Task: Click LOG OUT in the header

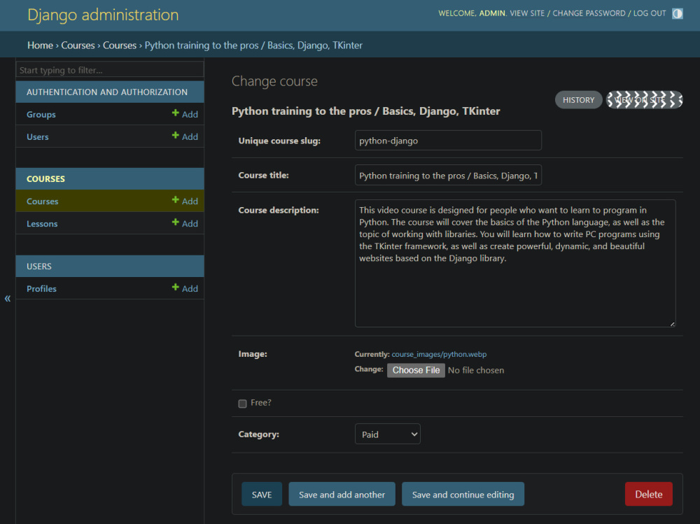Action: 650,13
